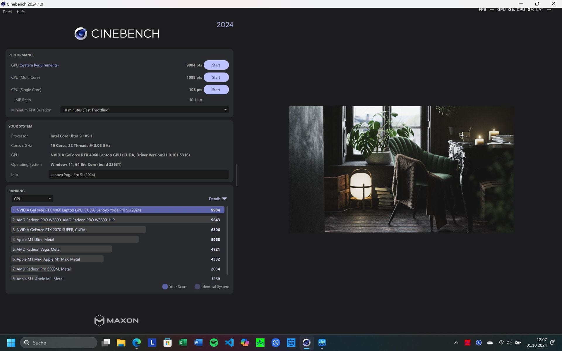This screenshot has width=562, height=351.
Task: Open the clock and date 12:07 panel
Action: pyautogui.click(x=537, y=343)
